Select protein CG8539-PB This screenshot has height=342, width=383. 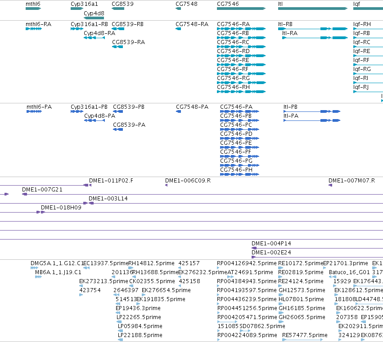(x=118, y=111)
